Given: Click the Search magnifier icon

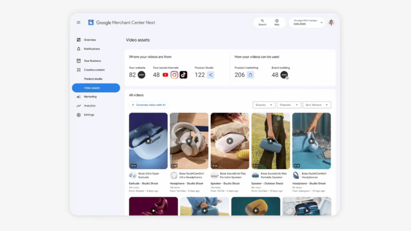Looking at the screenshot, I should [262, 21].
